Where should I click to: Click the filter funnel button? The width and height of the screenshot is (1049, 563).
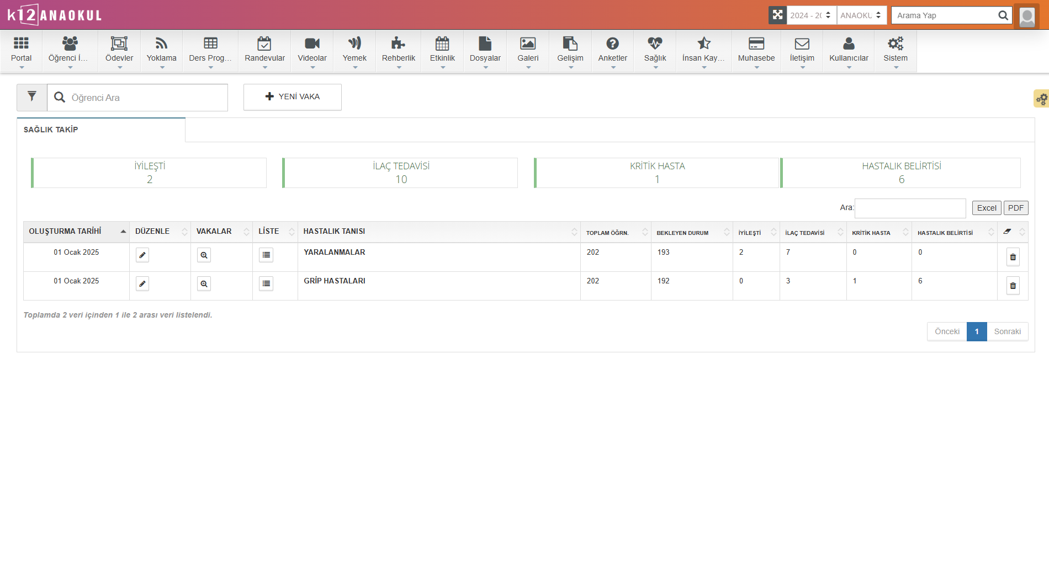(32, 97)
